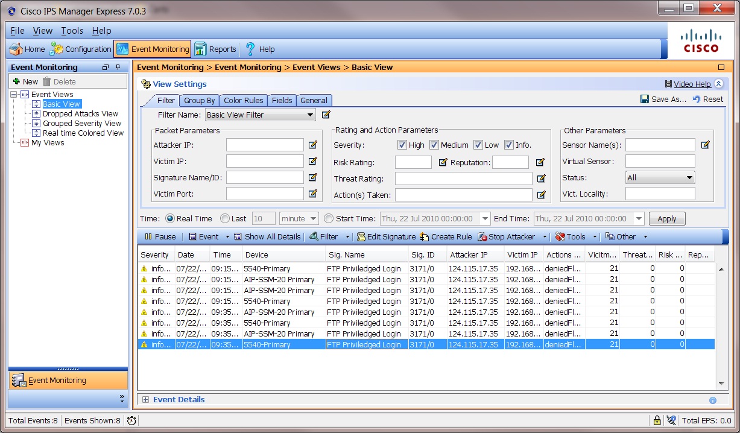Click the edit icon for Sensor Name(s)
This screenshot has width=740, height=433.
706,145
